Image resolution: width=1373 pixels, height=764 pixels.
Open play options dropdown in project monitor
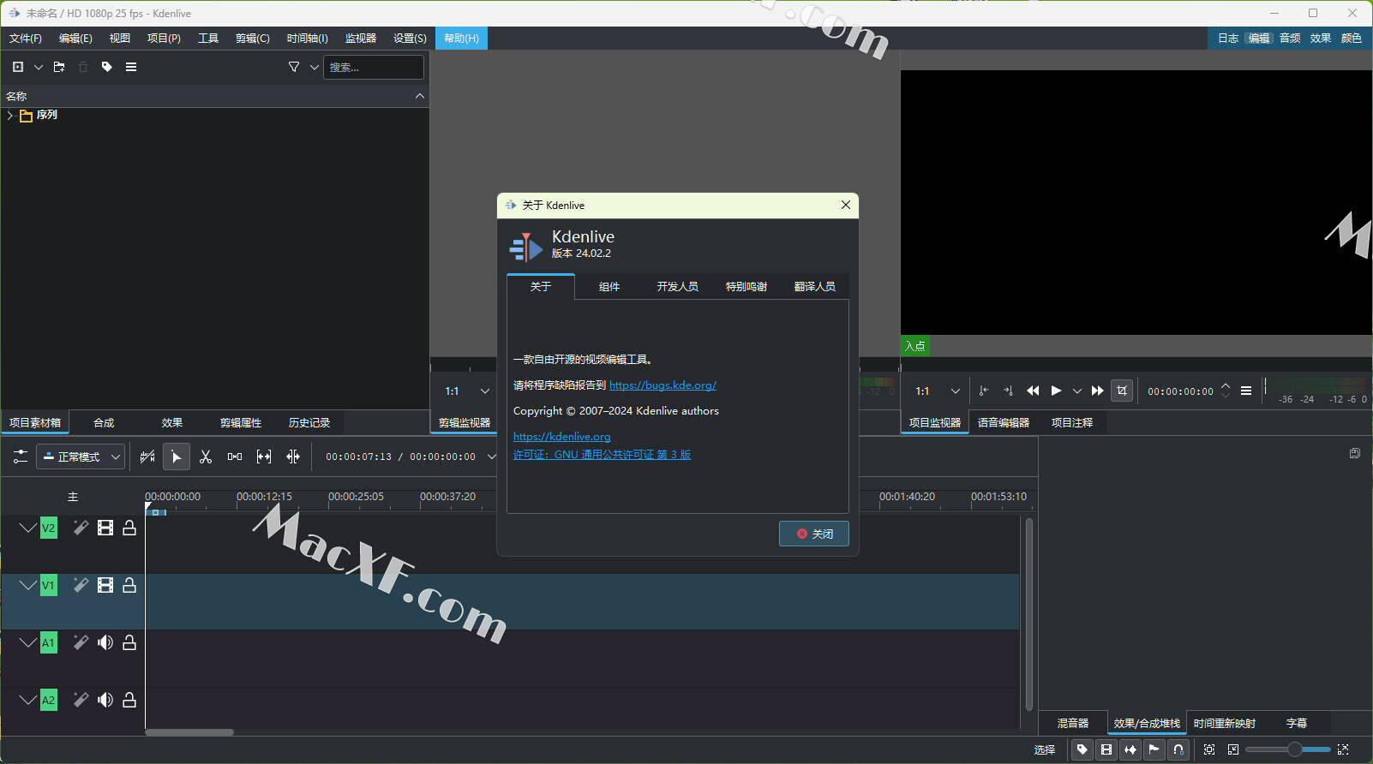coord(1077,391)
